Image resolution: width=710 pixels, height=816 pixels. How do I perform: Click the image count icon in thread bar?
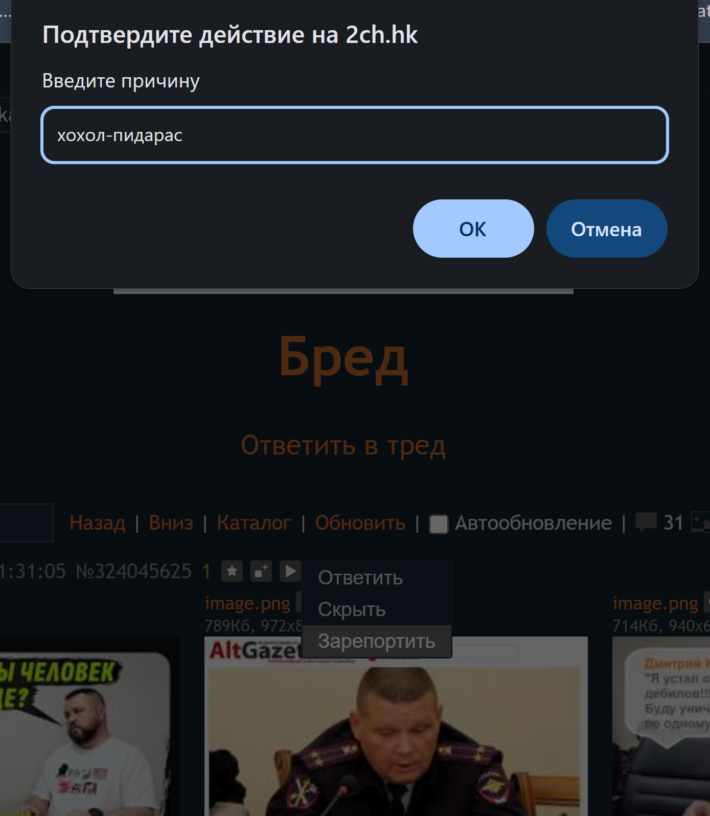(701, 522)
